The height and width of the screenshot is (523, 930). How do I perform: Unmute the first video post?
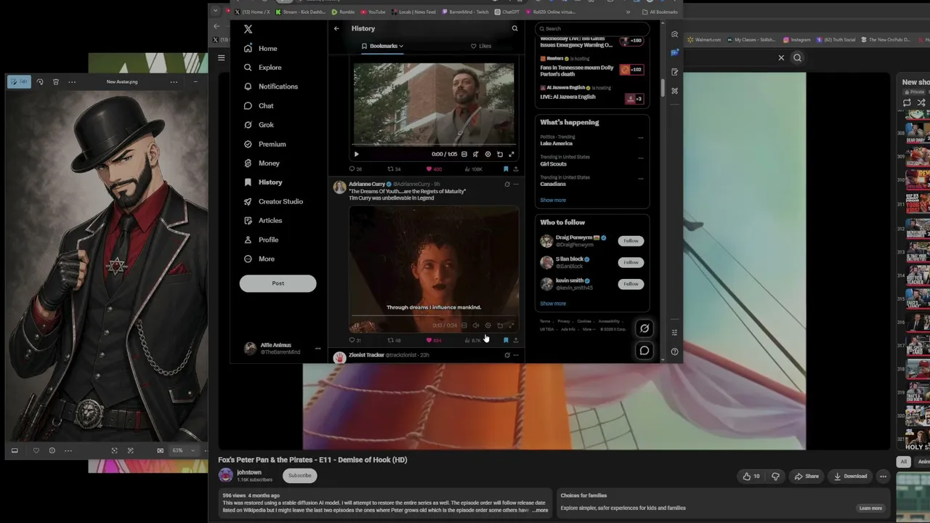tap(476, 154)
